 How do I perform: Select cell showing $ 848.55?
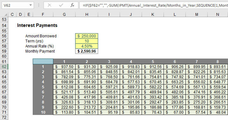109,72
